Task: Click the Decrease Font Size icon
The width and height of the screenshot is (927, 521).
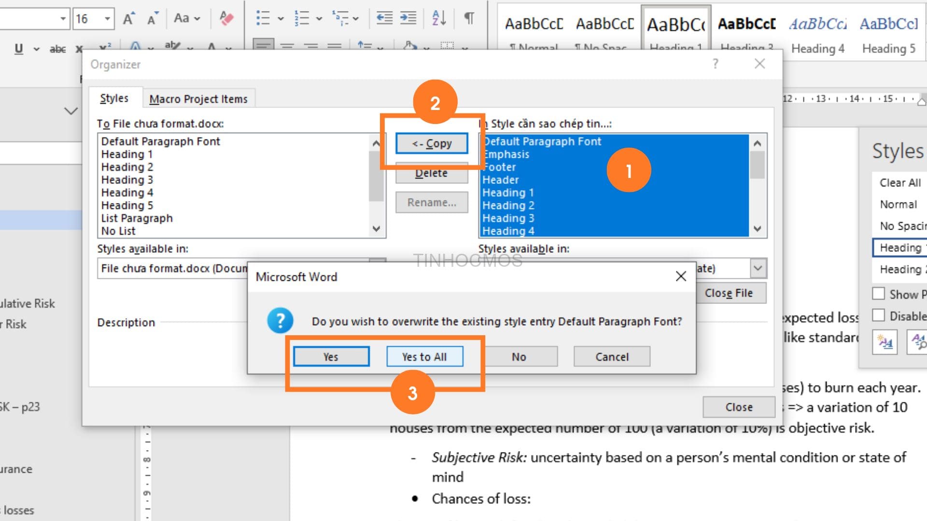Action: click(153, 19)
